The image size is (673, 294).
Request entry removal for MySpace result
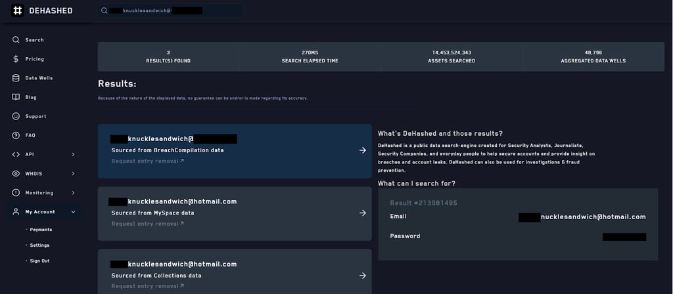148,224
